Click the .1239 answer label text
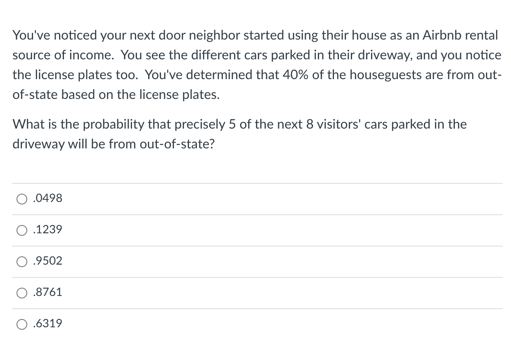Viewport: 511px width, 352px height. [x=47, y=230]
